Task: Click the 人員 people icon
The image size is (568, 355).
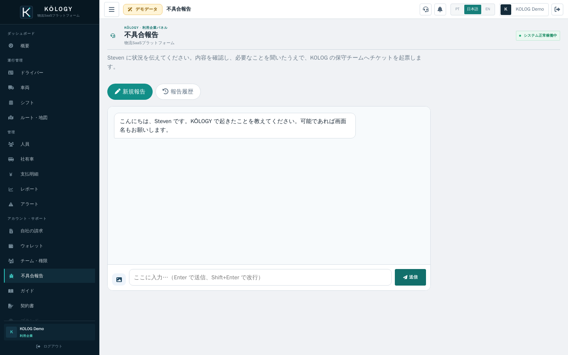Action: (x=11, y=144)
